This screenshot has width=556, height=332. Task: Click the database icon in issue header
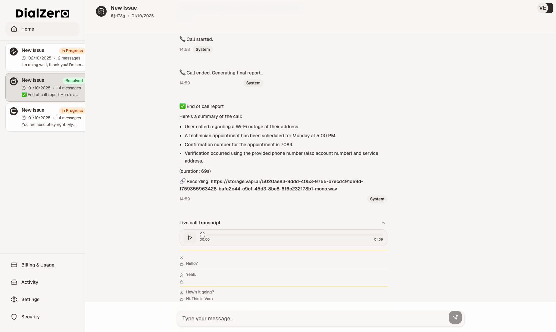[x=101, y=11]
